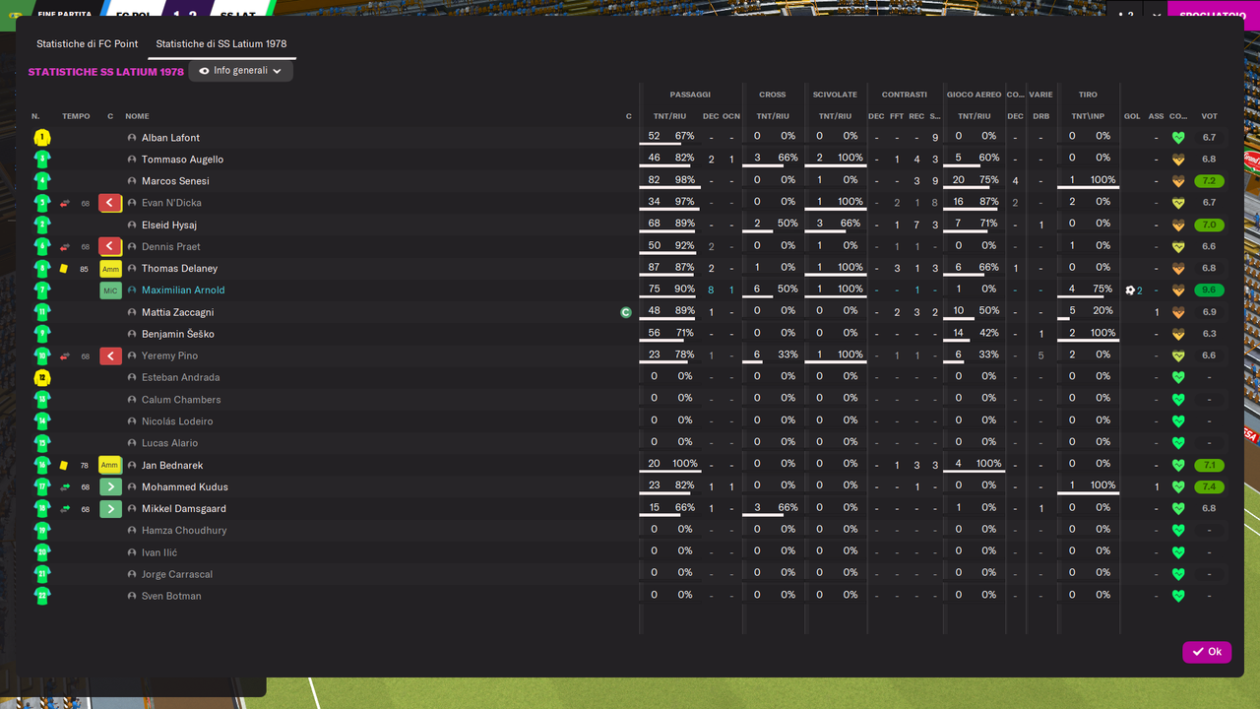Open the Info generali view dropdown
This screenshot has height=709, width=1260.
point(240,71)
